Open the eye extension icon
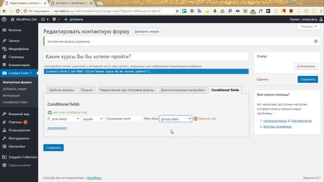This screenshot has width=324, height=182. point(237,11)
